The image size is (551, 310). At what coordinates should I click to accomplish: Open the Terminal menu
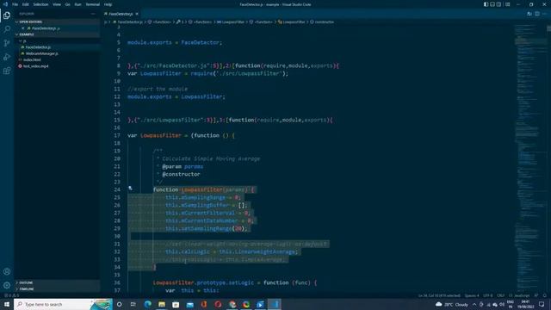click(x=93, y=4)
